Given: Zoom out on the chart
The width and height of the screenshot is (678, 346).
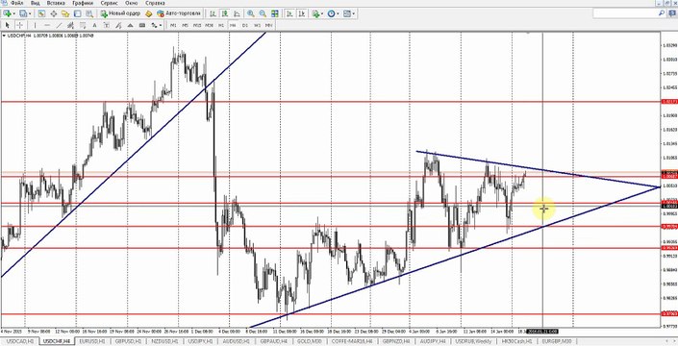Looking at the screenshot, I should [263, 13].
